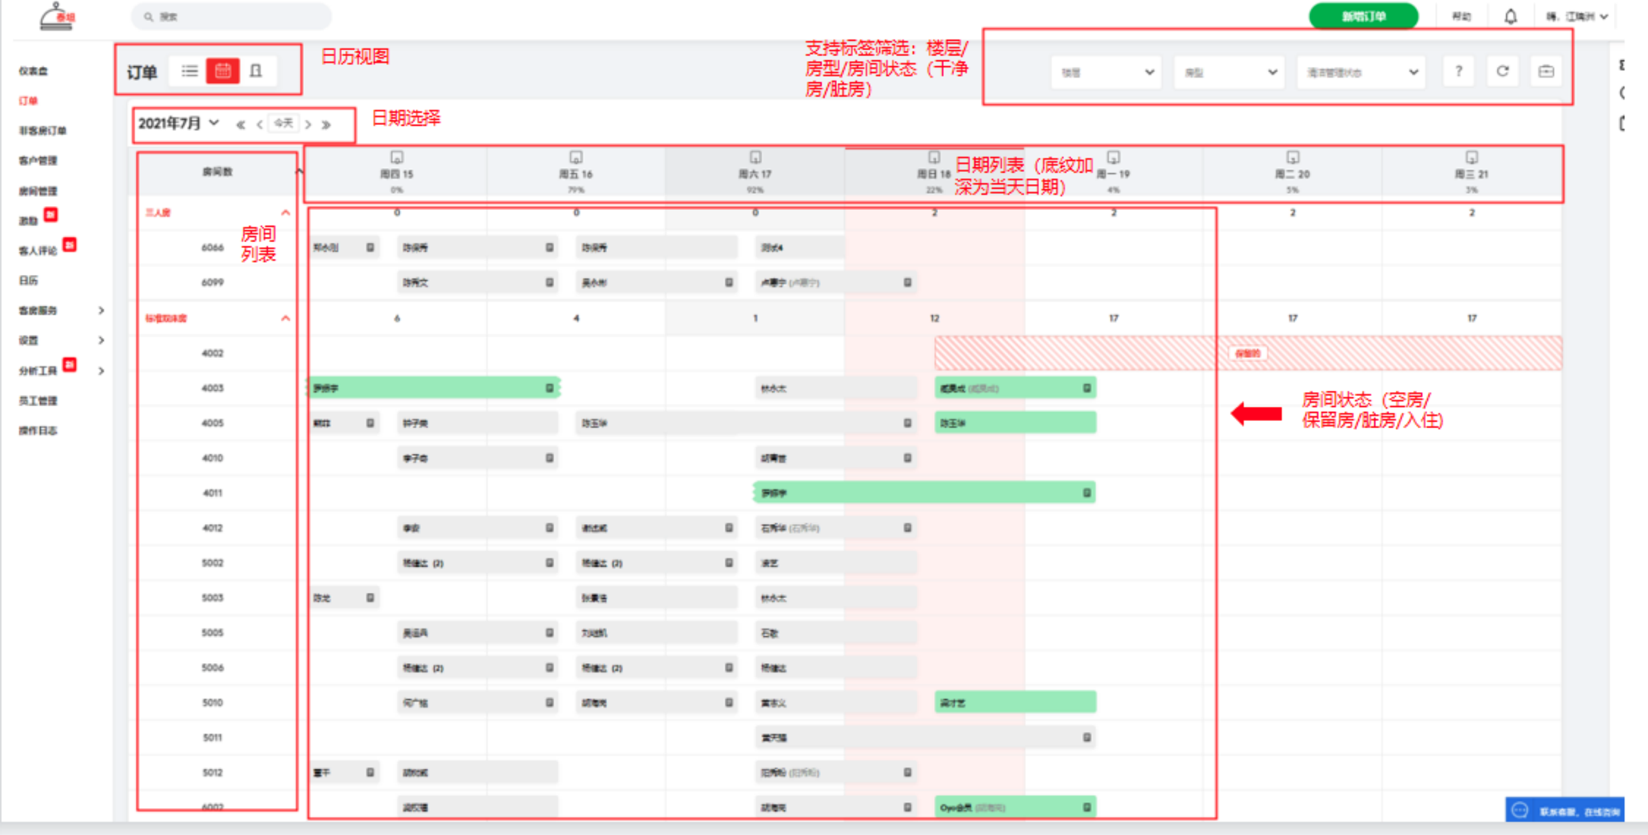Open 员工管理 in the sidebar
1648x835 pixels.
click(38, 400)
